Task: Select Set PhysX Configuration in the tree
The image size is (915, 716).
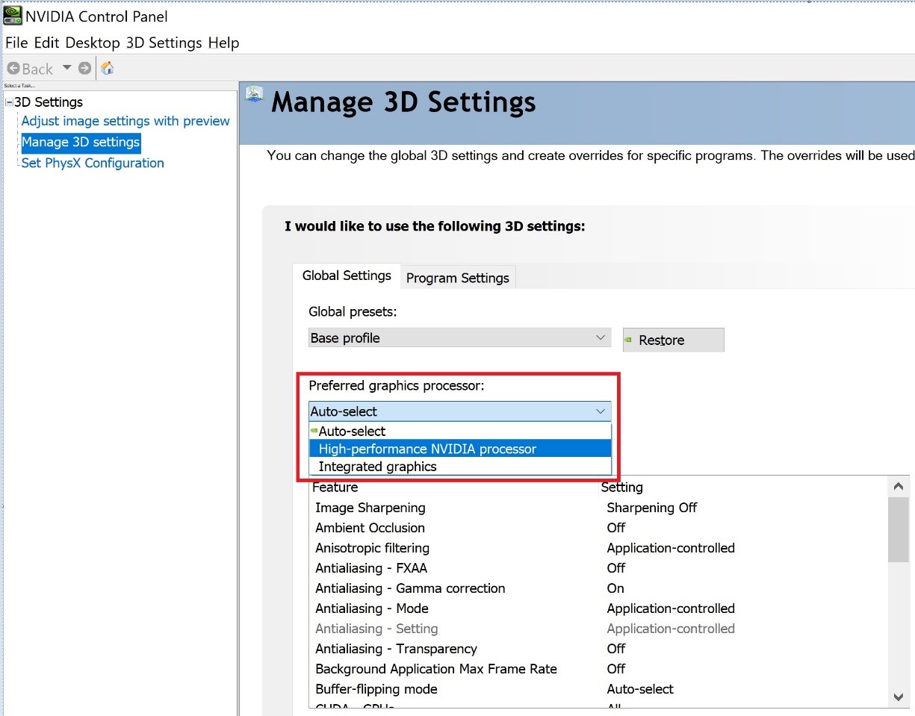Action: (93, 163)
